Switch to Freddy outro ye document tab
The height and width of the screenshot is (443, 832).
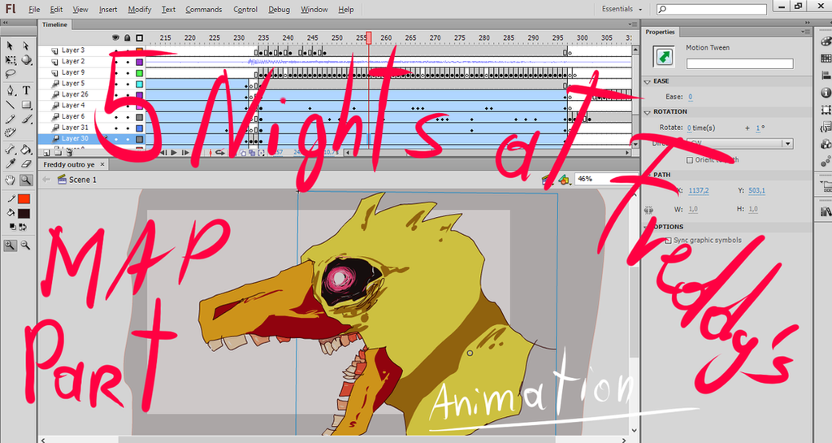pos(69,164)
